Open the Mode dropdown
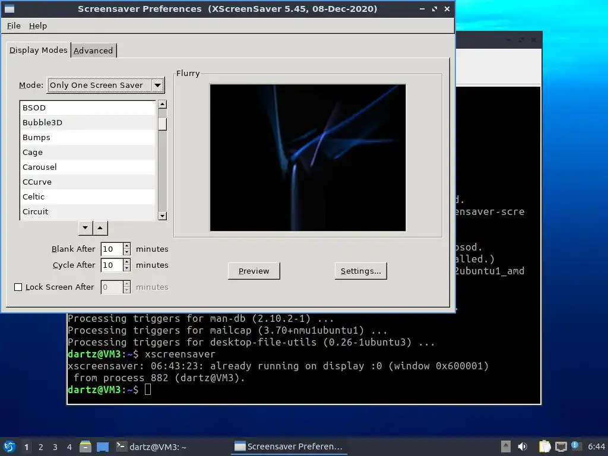The width and height of the screenshot is (608, 456). pyautogui.click(x=106, y=85)
